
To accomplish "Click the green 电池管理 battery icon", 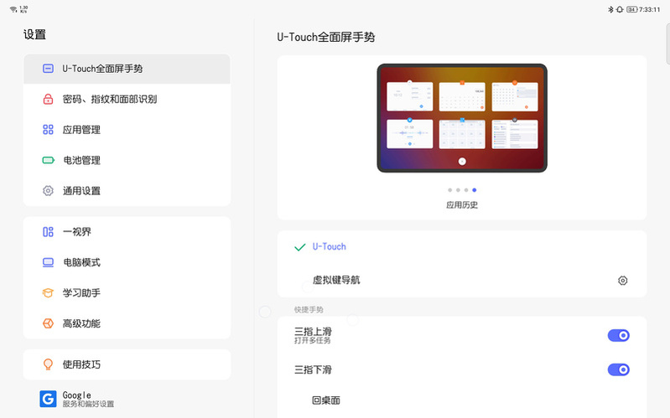I will [48, 160].
